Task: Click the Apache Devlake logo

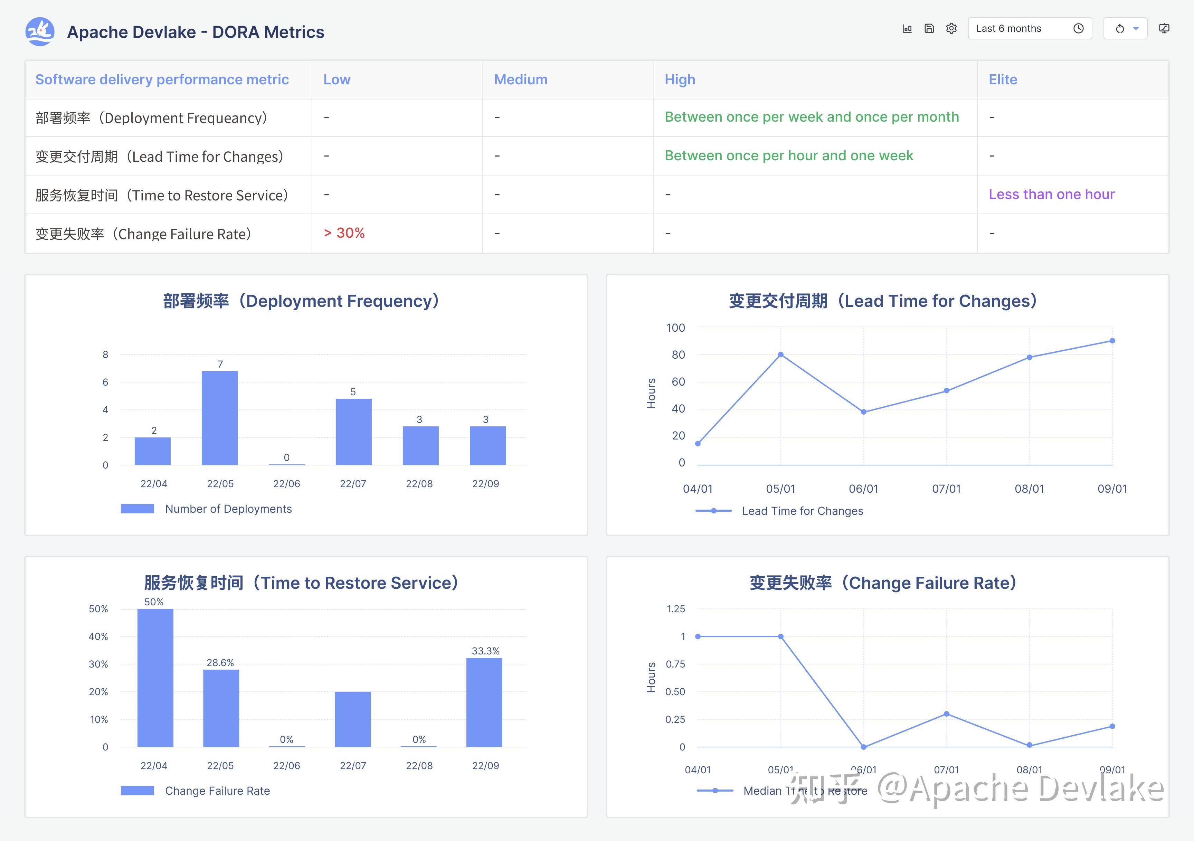Action: (39, 32)
